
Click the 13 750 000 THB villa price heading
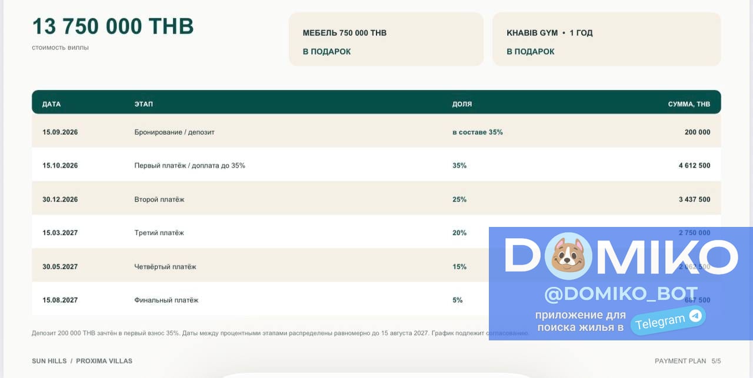[113, 26]
